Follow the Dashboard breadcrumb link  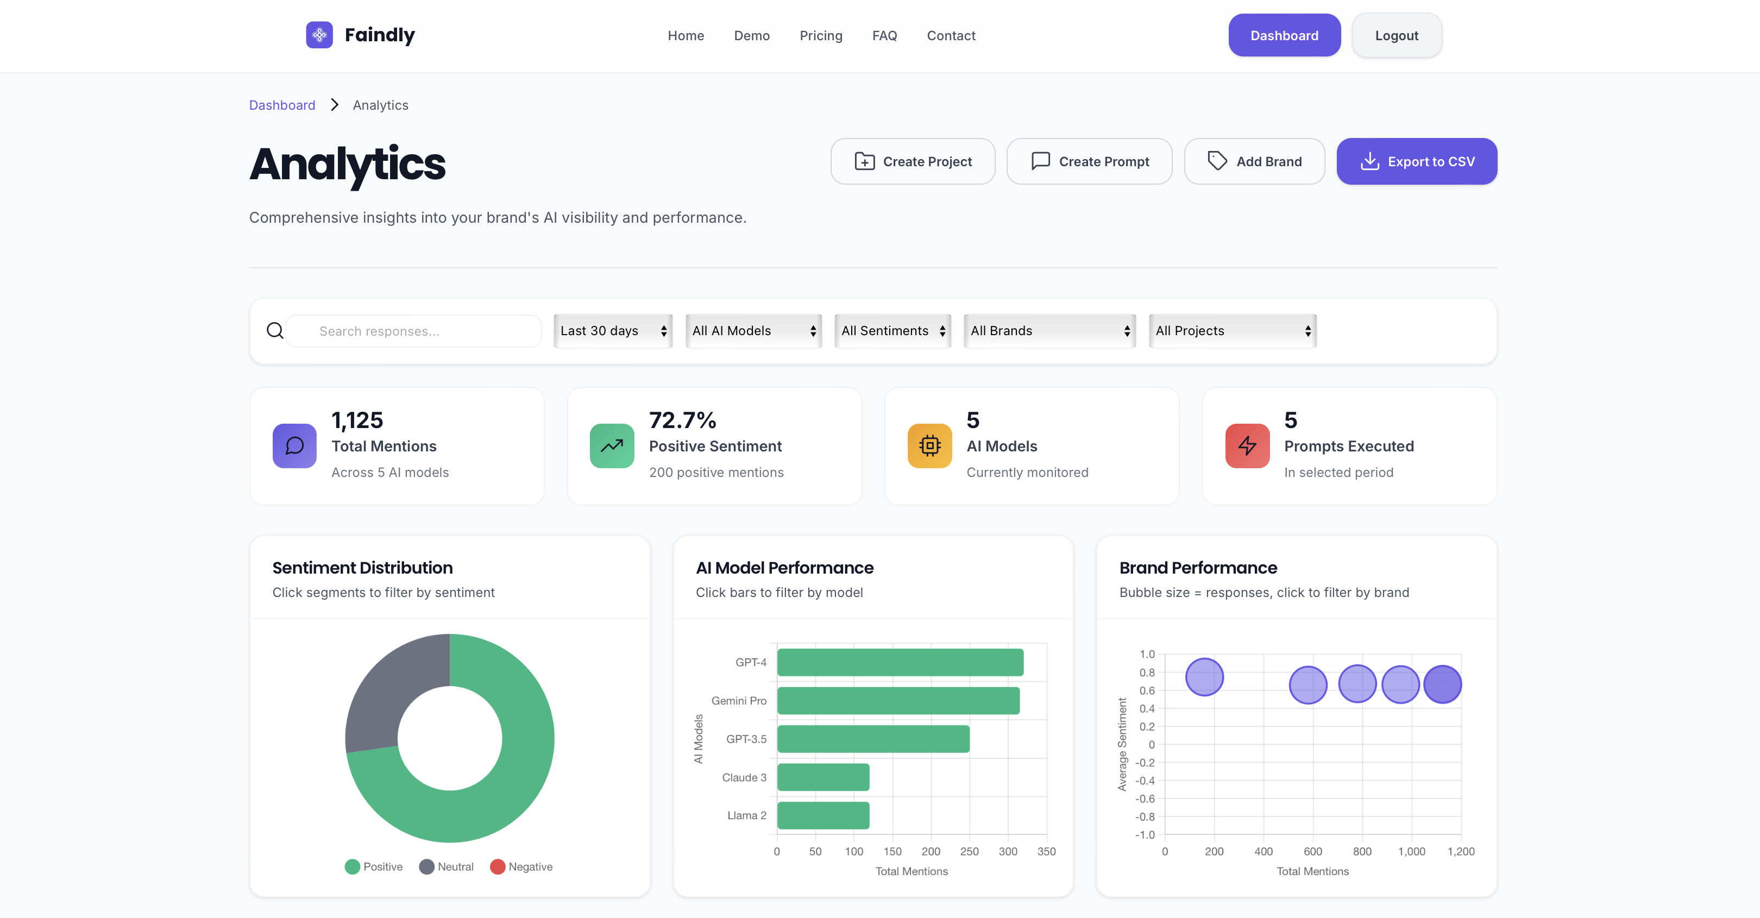click(282, 105)
